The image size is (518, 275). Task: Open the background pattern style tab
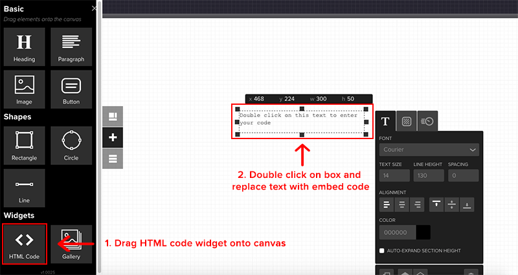coord(406,121)
